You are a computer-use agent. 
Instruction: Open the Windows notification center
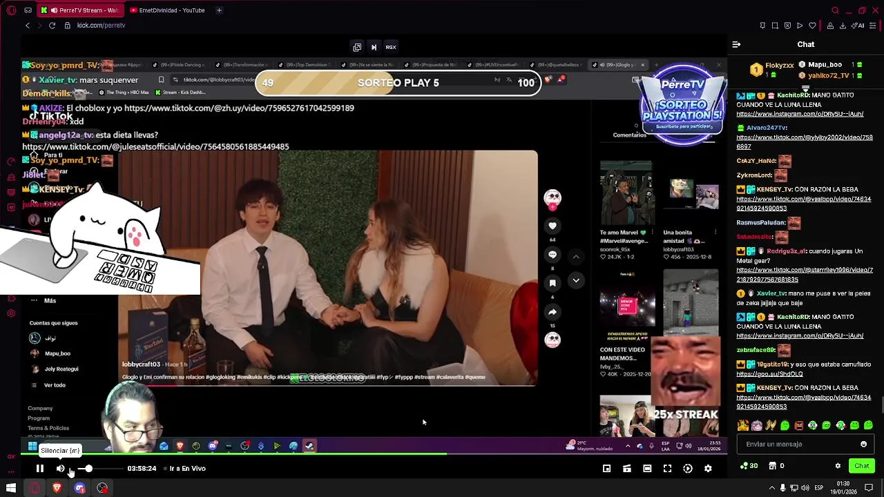coord(869,488)
